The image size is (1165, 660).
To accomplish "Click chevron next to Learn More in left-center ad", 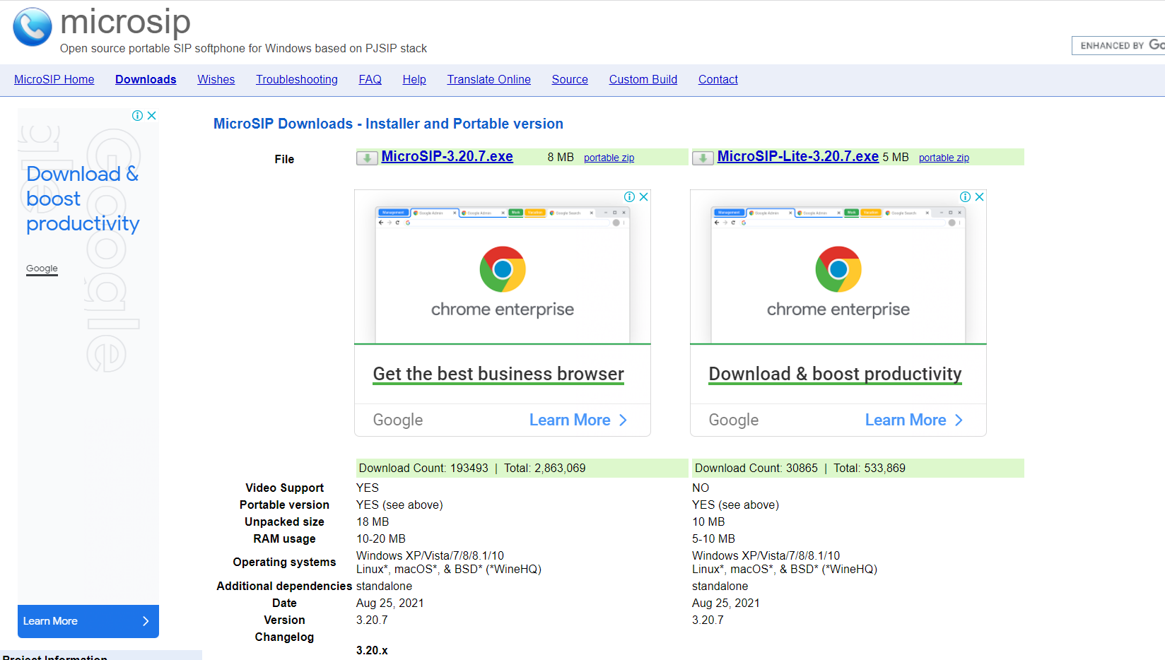I will point(623,420).
